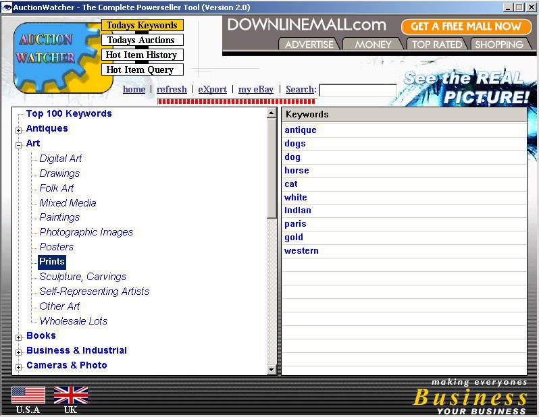Focus the Search text field
This screenshot has width=539, height=417.
pos(358,90)
